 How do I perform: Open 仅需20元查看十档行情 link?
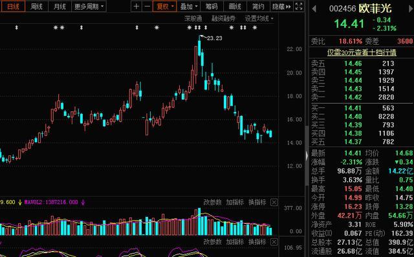[x=362, y=52]
